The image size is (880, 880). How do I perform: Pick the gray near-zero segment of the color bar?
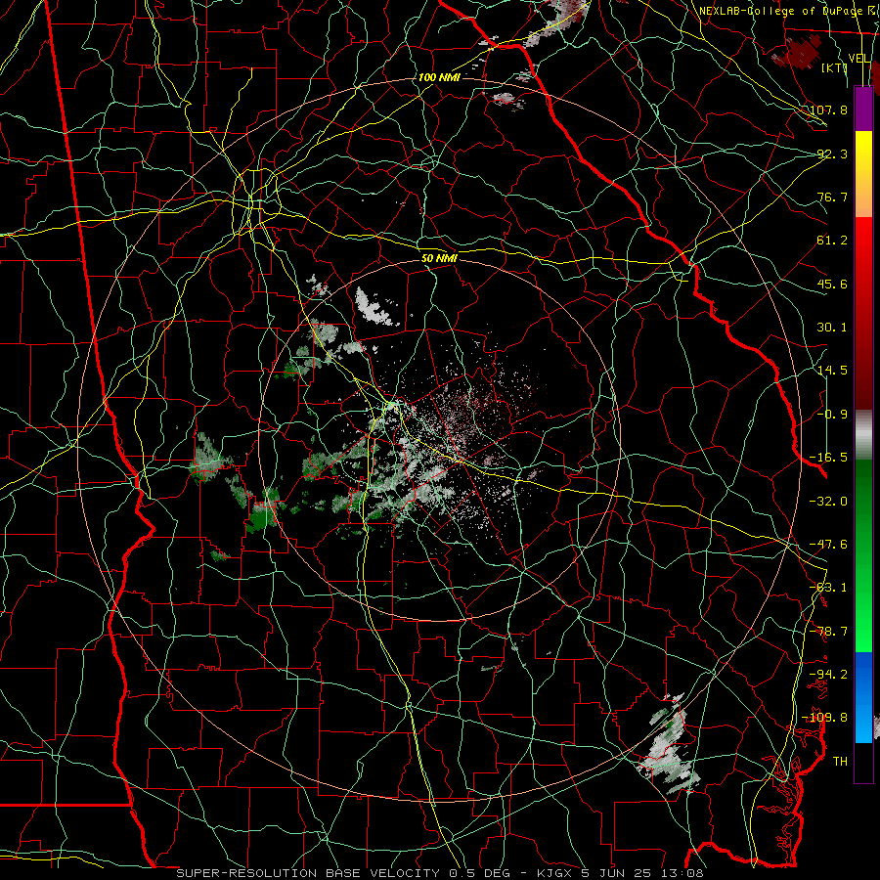863,435
